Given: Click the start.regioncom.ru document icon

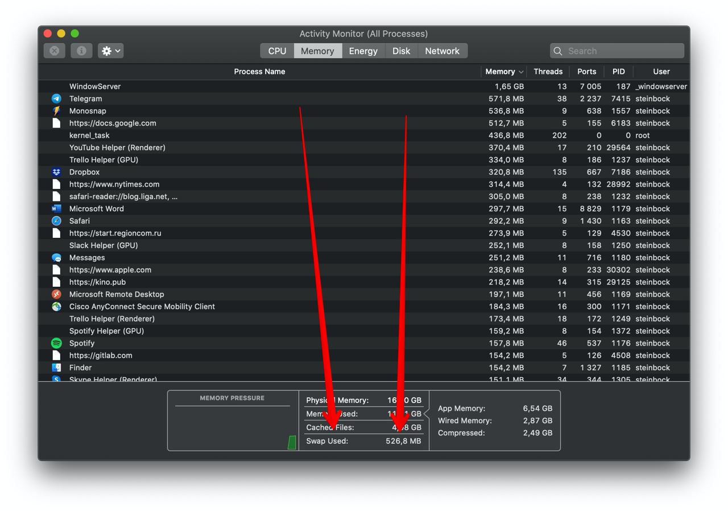Looking at the screenshot, I should click(x=56, y=233).
